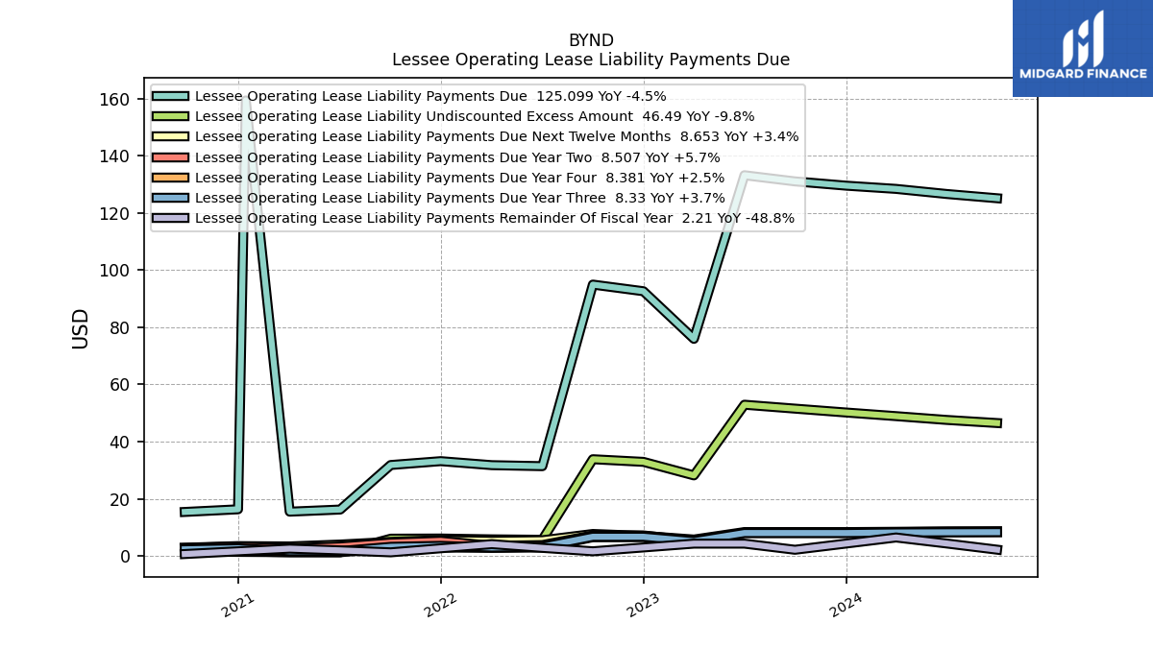Screen dimensions: 1153x648
Task: Click the red Due Year Two legend swatch
Action: [170, 157]
